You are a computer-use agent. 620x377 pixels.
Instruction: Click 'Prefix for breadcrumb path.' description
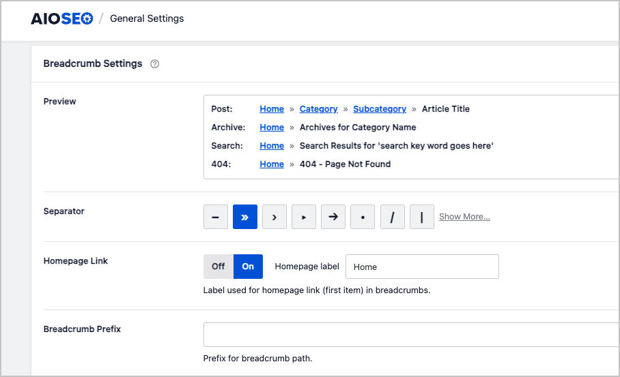pyautogui.click(x=257, y=359)
